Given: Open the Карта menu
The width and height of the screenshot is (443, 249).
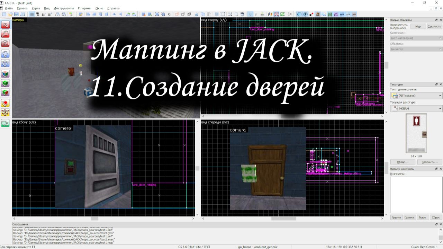Looking at the screenshot, I should 35,8.
